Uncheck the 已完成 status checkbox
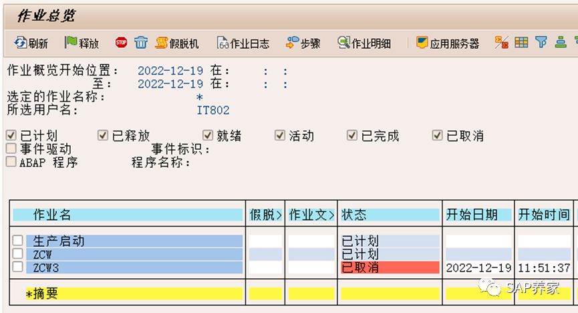This screenshot has height=313, width=578. pyautogui.click(x=352, y=136)
